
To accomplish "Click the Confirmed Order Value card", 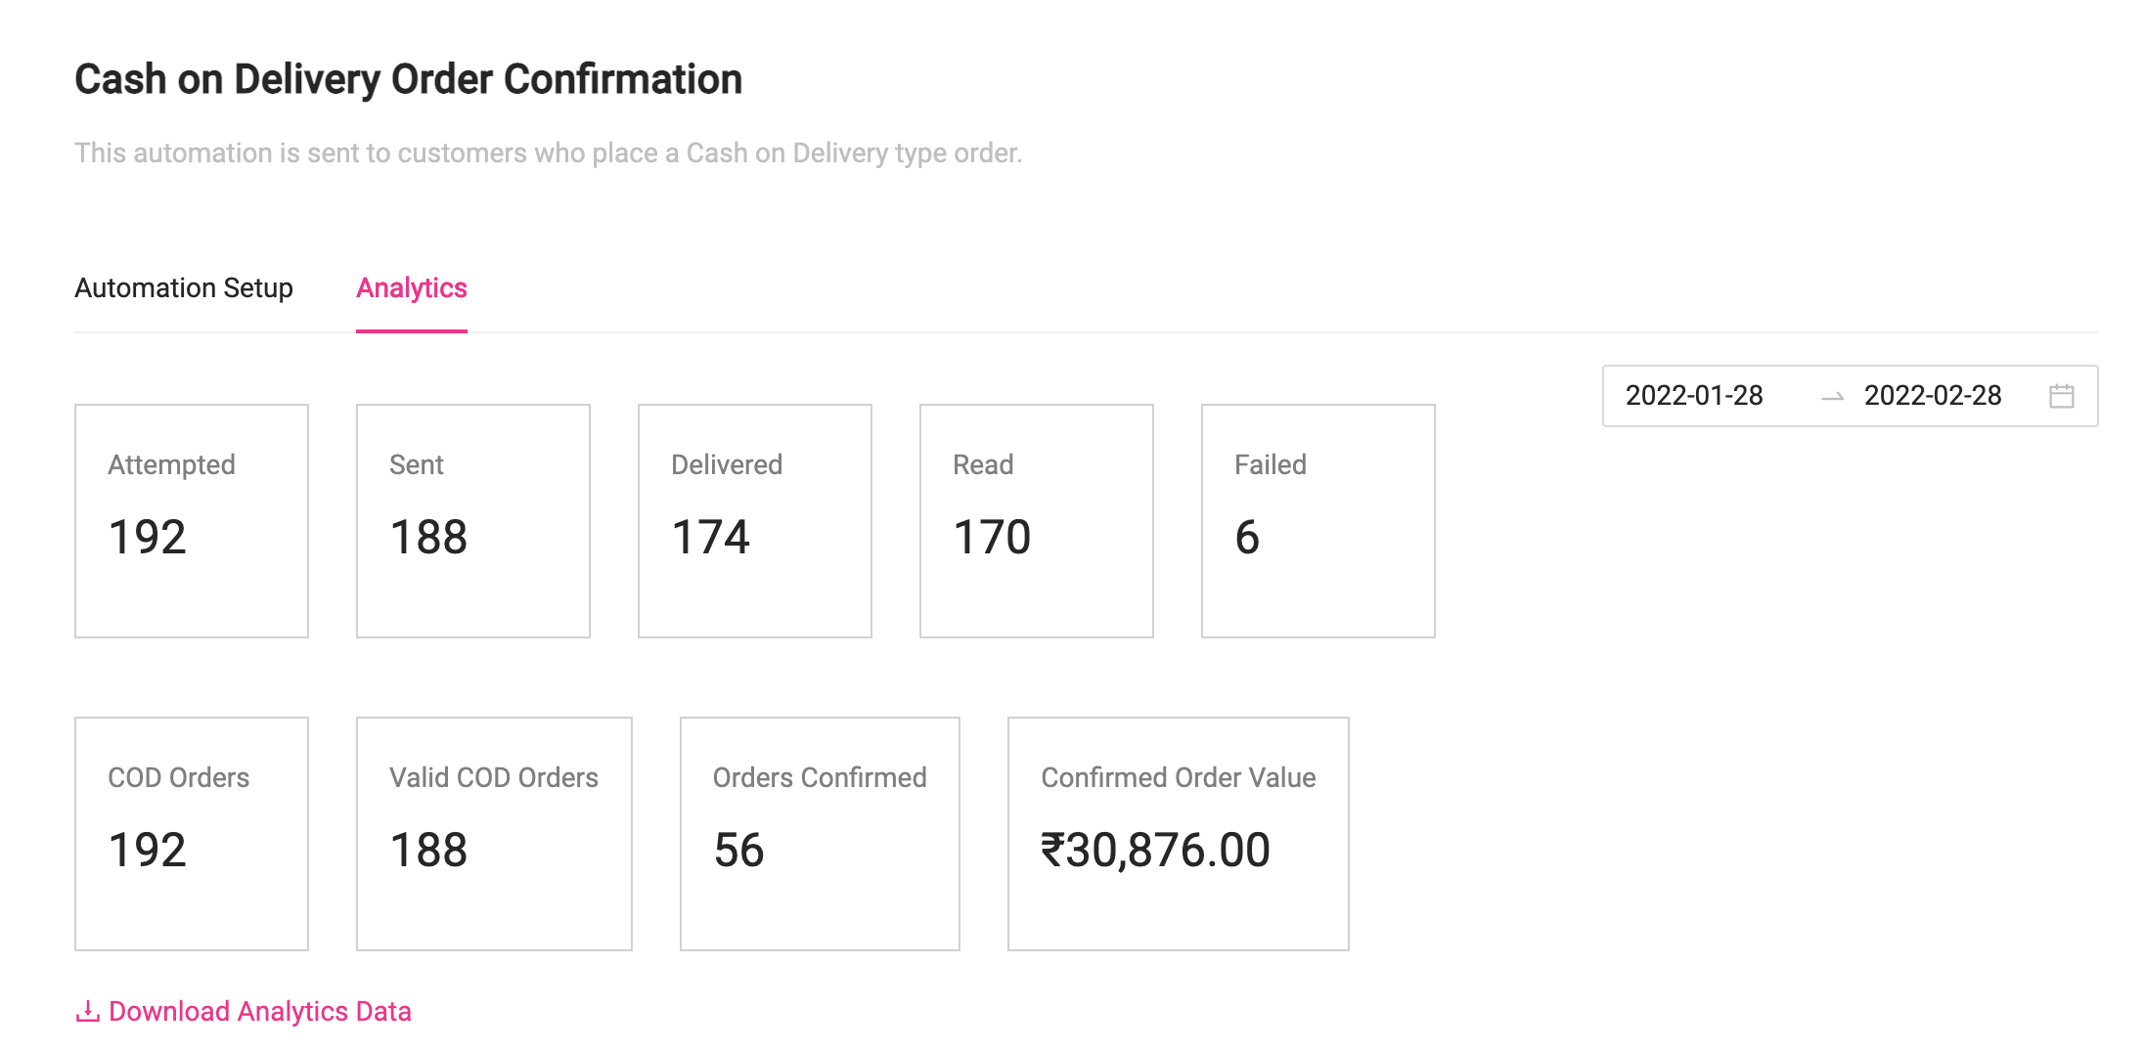I will point(1179,834).
